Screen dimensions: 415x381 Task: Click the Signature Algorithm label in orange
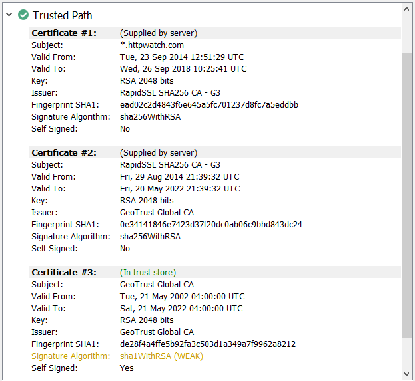click(x=71, y=356)
